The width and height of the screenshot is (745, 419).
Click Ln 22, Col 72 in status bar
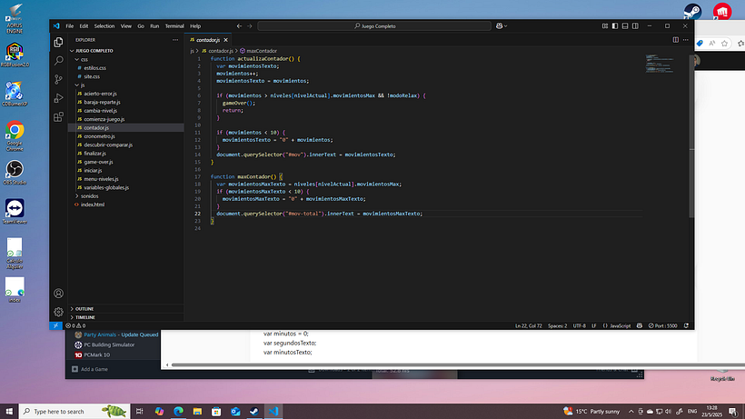pos(529,326)
